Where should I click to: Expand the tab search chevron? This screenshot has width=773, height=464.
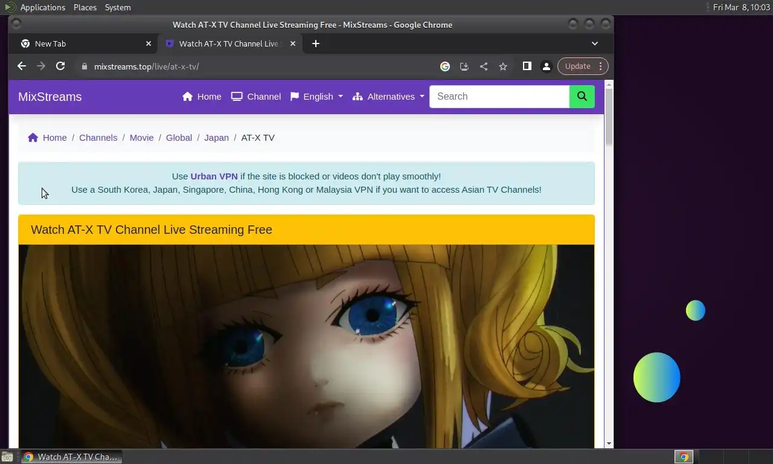click(595, 43)
